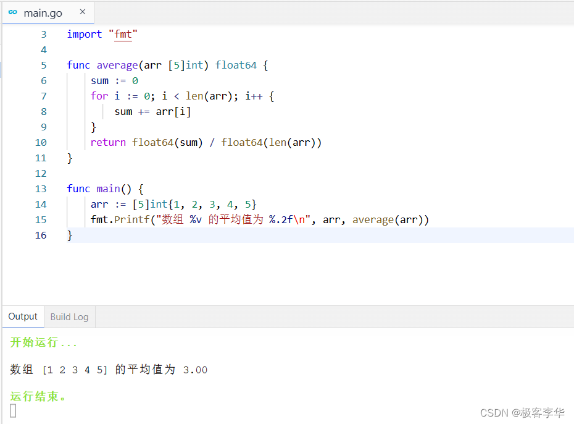The height and width of the screenshot is (424, 574).
Task: Click line number 16 in the gutter
Action: tap(41, 235)
